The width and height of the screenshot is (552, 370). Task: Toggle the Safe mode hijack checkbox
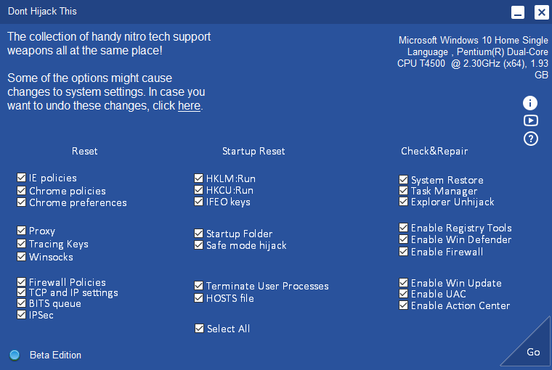[x=198, y=244]
